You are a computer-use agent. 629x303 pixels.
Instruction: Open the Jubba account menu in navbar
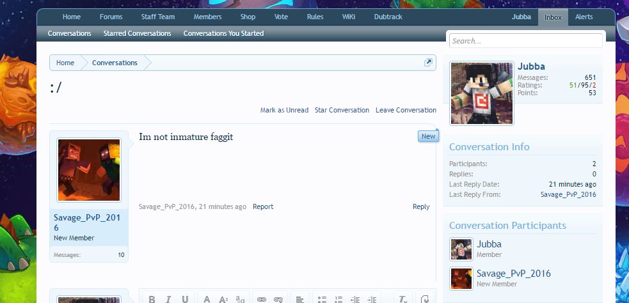pos(521,17)
